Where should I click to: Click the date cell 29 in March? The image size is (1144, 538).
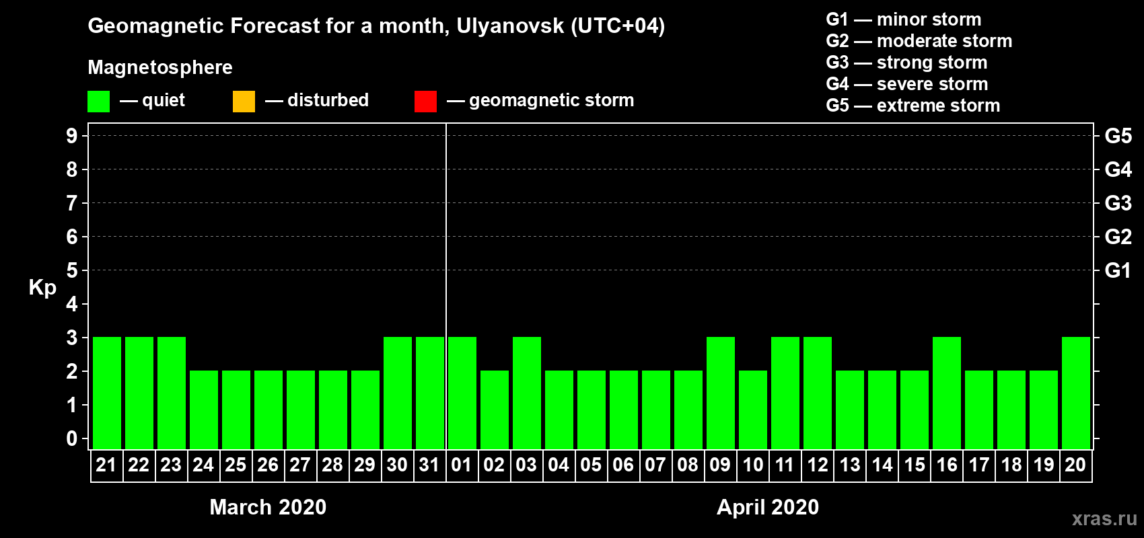[365, 465]
